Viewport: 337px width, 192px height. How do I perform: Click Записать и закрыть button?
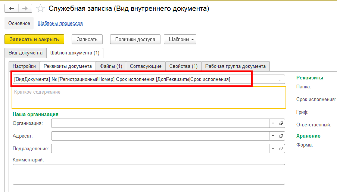[34, 39]
